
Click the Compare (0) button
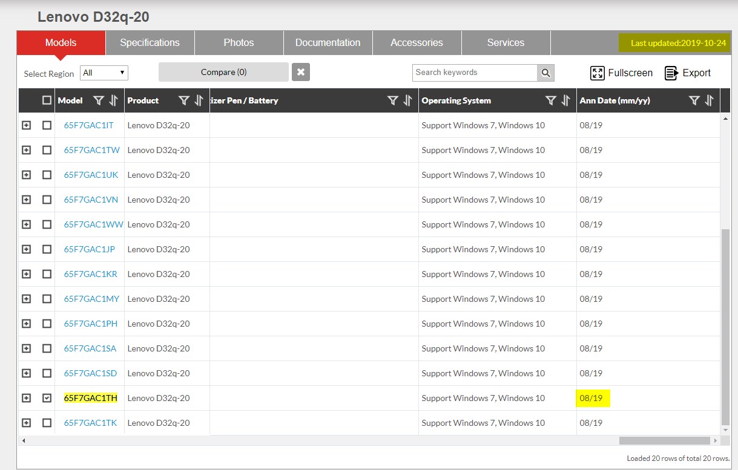[223, 72]
